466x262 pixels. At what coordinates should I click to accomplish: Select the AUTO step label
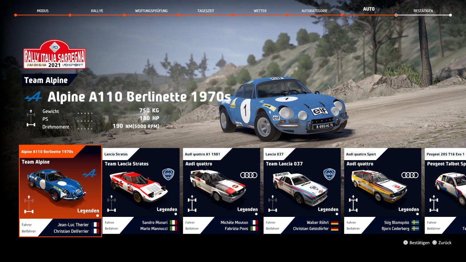368,9
